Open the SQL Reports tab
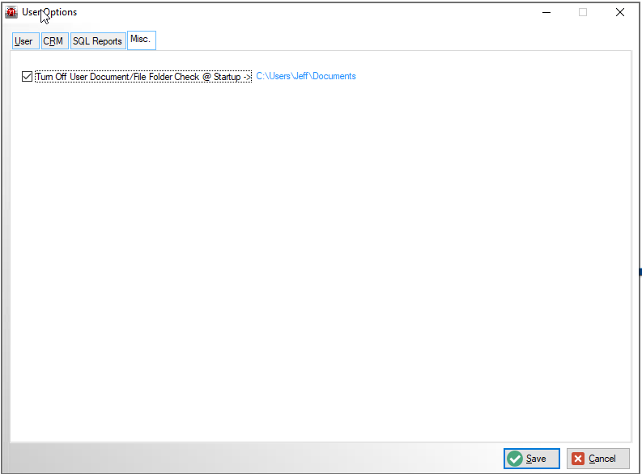 point(98,41)
